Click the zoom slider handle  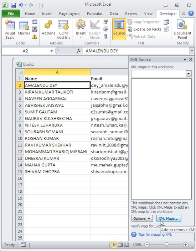pyautogui.click(x=166, y=245)
